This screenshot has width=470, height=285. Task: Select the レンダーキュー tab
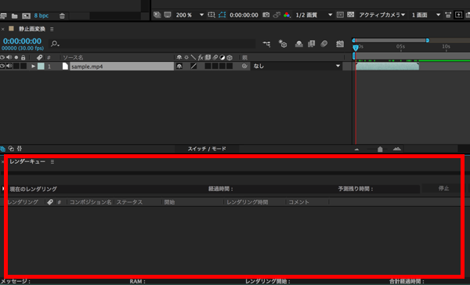pyautogui.click(x=27, y=161)
